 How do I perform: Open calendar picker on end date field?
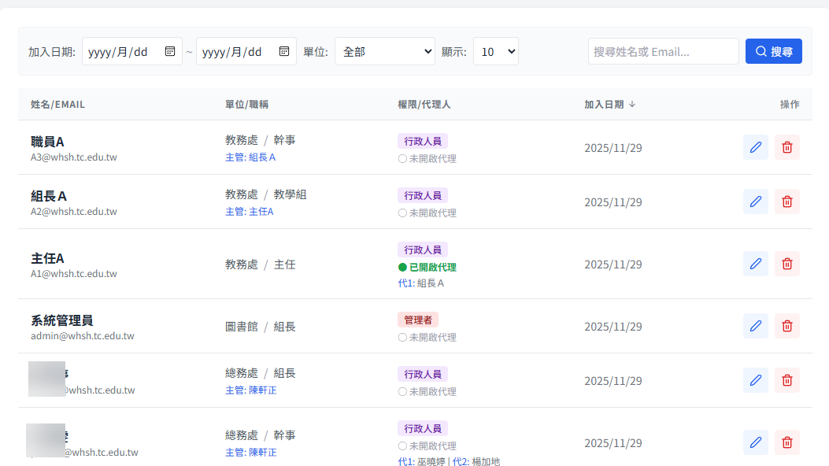click(x=284, y=51)
